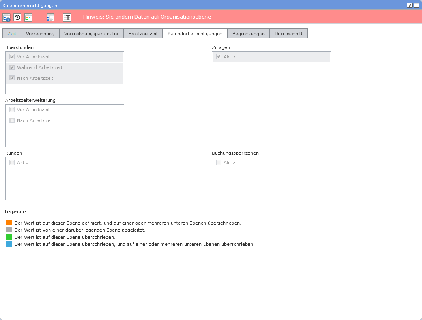Toggle Überstunden 'Vor Arbeitszeit' checkbox

pyautogui.click(x=12, y=57)
